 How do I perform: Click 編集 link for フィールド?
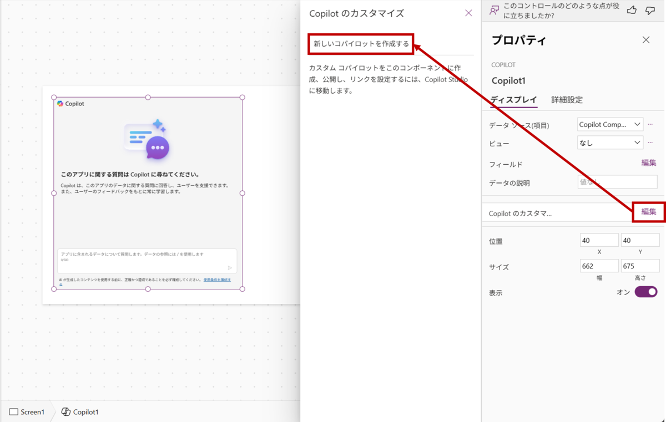pyautogui.click(x=649, y=163)
